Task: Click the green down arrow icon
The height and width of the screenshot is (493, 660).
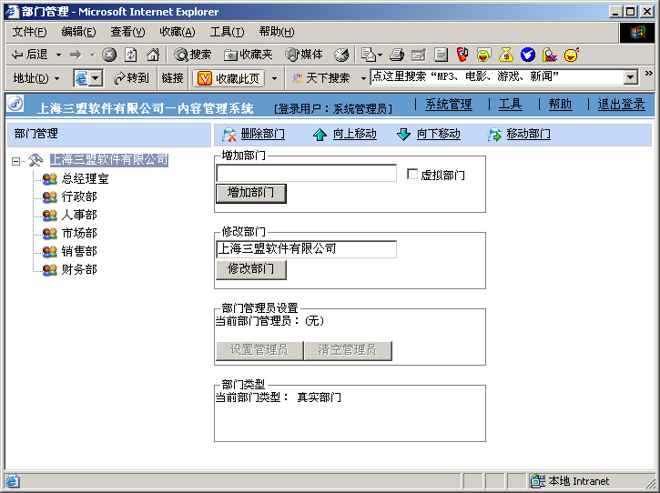Action: [x=403, y=135]
